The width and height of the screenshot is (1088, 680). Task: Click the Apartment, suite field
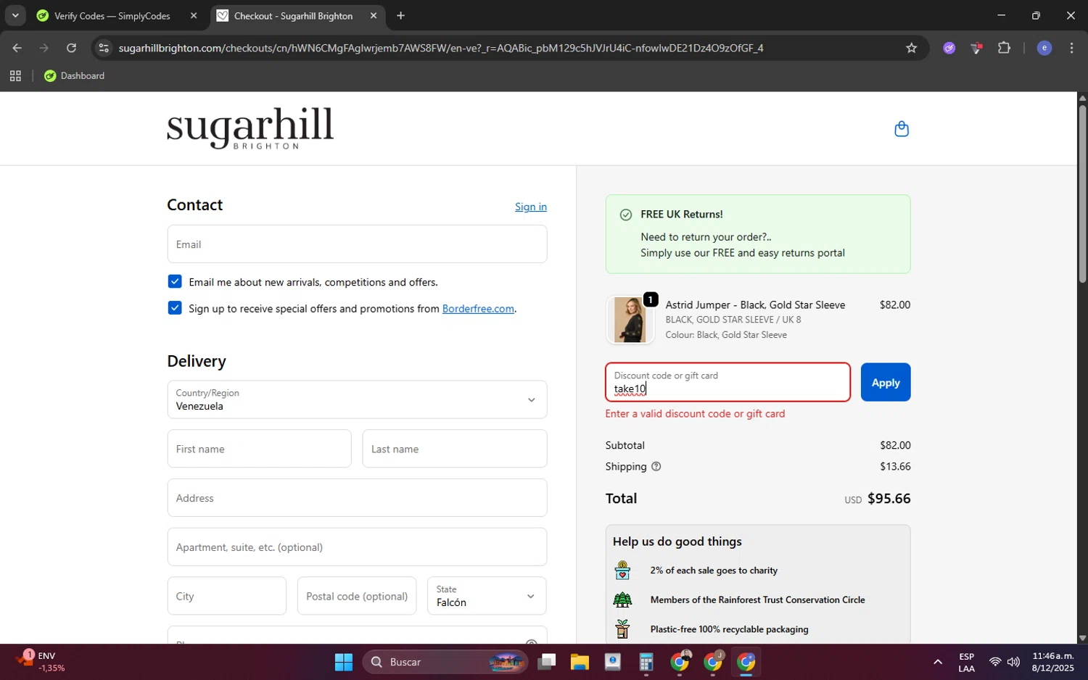point(357,547)
